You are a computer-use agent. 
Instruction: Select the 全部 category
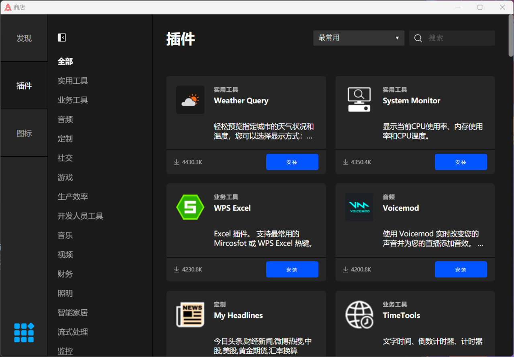coord(65,61)
